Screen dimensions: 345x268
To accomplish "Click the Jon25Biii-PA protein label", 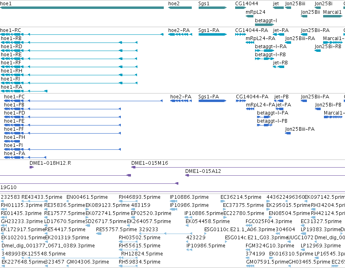I will [x=300, y=129].
